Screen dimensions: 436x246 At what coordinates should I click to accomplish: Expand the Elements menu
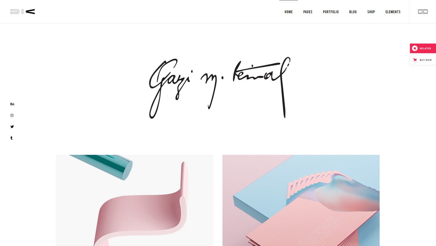(x=393, y=12)
